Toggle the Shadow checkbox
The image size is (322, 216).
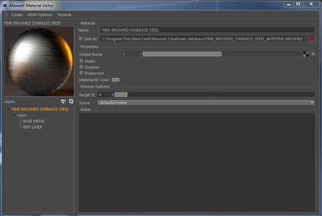pyautogui.click(x=82, y=67)
